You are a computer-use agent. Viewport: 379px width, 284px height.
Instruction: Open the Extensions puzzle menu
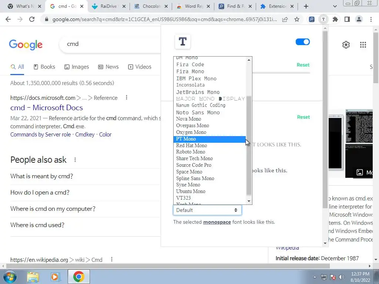335,19
